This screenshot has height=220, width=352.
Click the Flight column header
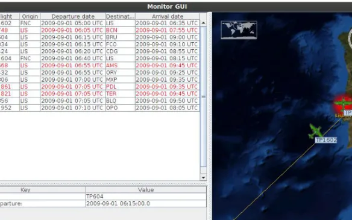[x=10, y=16]
